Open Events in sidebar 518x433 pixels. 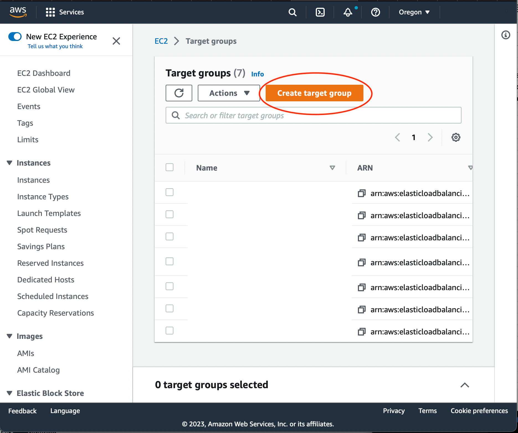(x=29, y=106)
